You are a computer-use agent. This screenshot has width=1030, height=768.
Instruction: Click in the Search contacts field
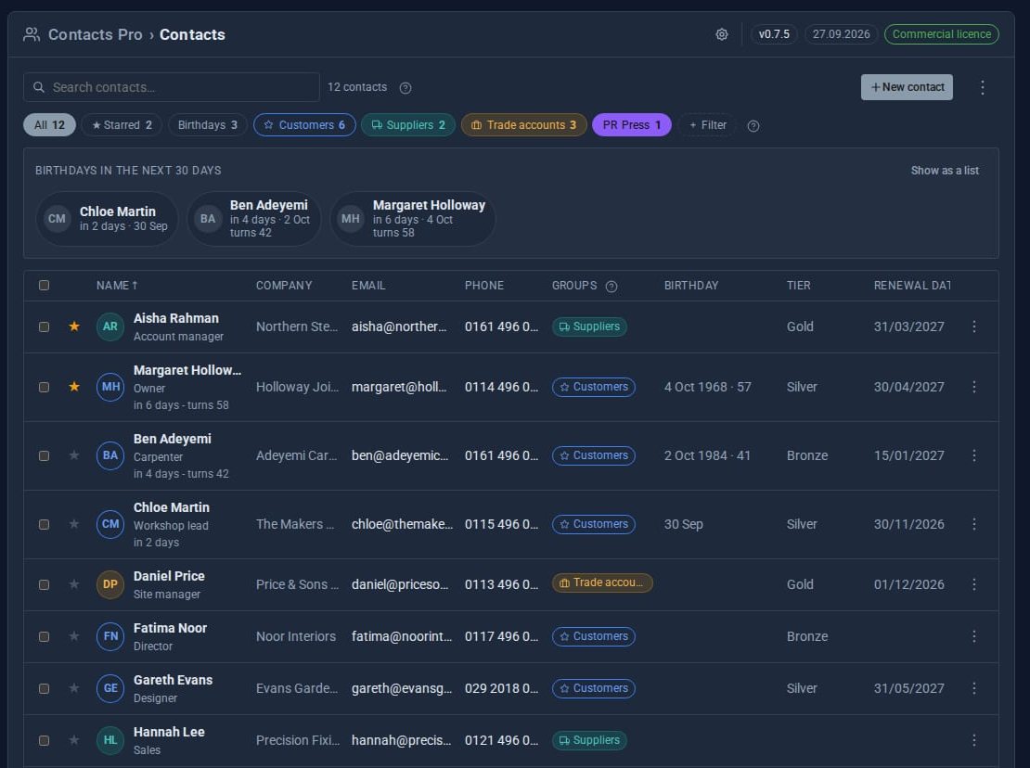pyautogui.click(x=172, y=87)
